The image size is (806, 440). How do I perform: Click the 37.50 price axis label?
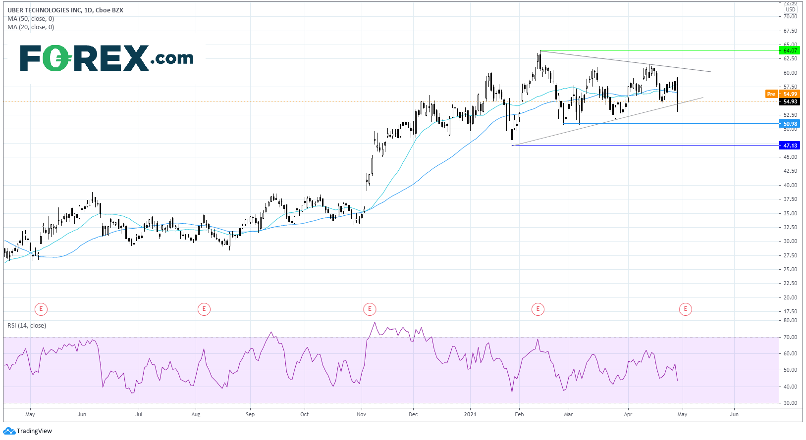(791, 199)
